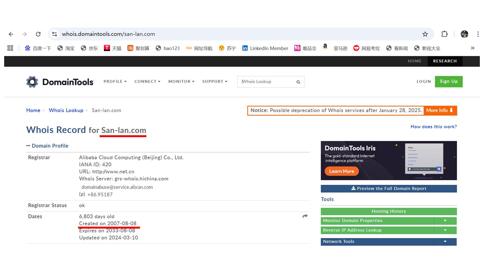The image size is (484, 272).
Task: Expand the SUPPORT menu
Action: coord(215,82)
